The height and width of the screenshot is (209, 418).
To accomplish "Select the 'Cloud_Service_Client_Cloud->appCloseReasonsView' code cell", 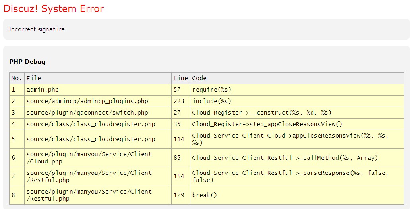I will pos(297,139).
